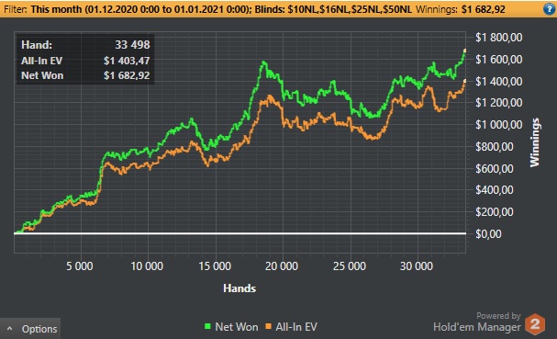Click the Hands axis title
The width and height of the screenshot is (557, 339).
click(240, 288)
